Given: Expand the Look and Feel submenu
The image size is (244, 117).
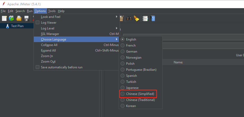Looking at the screenshot, I should [77, 17].
